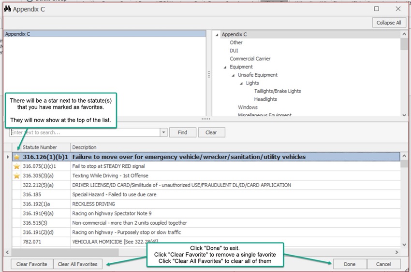
Task: Click Clear All Favorites button
Action: tap(77, 264)
